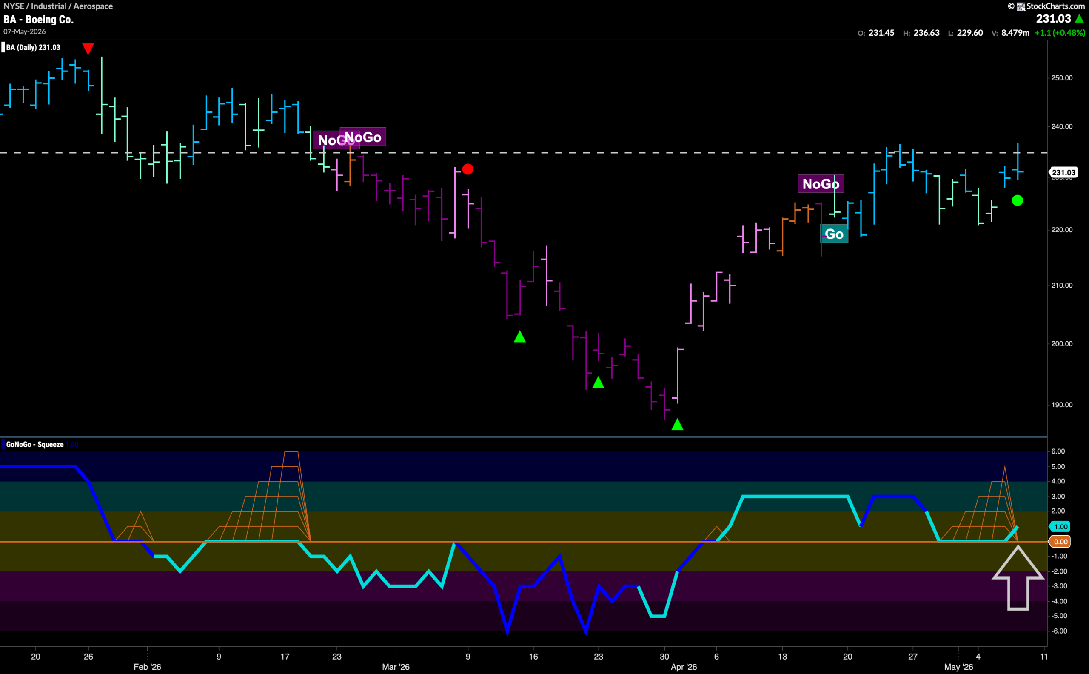The width and height of the screenshot is (1089, 674).
Task: Click the 231.03 current price tag on axis
Action: coord(1063,172)
